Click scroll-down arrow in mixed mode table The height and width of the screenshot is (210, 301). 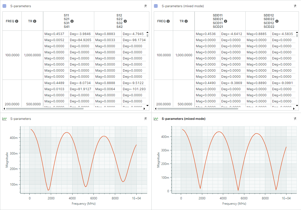point(297,105)
